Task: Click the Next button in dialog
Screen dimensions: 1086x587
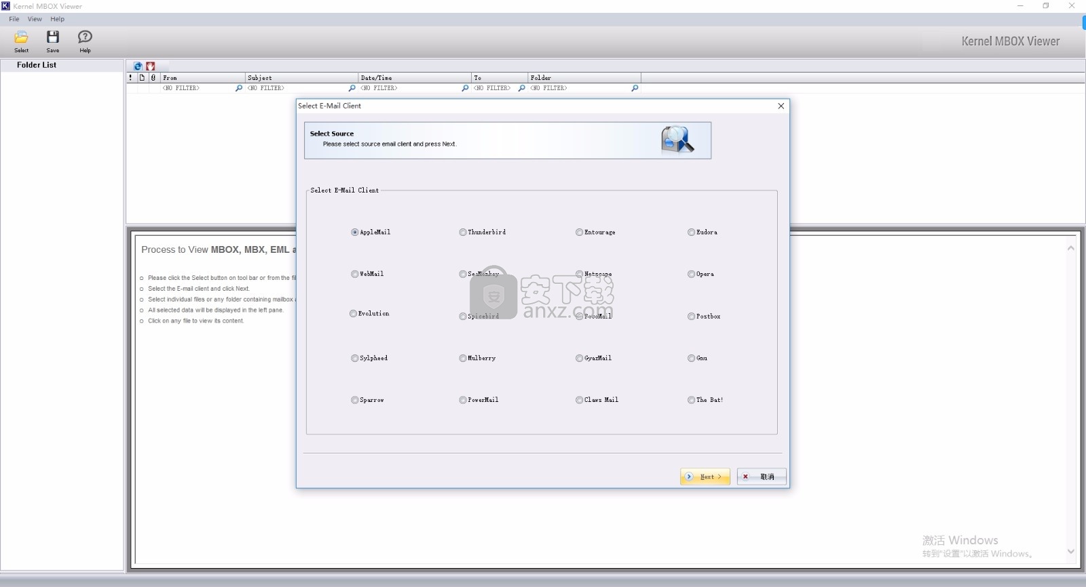Action: (705, 477)
